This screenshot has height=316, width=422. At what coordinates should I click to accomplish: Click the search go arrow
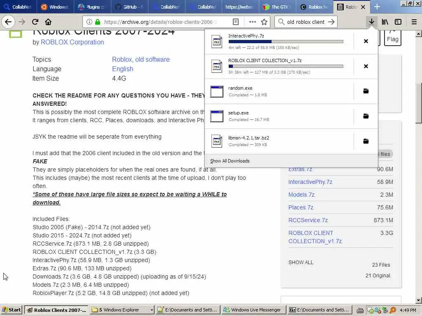[331, 22]
